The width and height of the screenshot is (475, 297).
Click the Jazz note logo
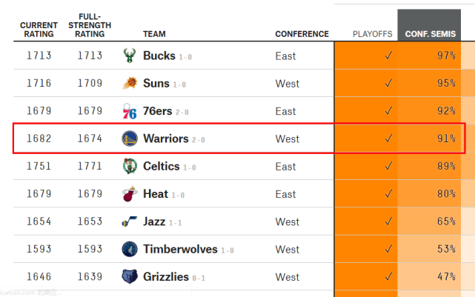tap(130, 221)
